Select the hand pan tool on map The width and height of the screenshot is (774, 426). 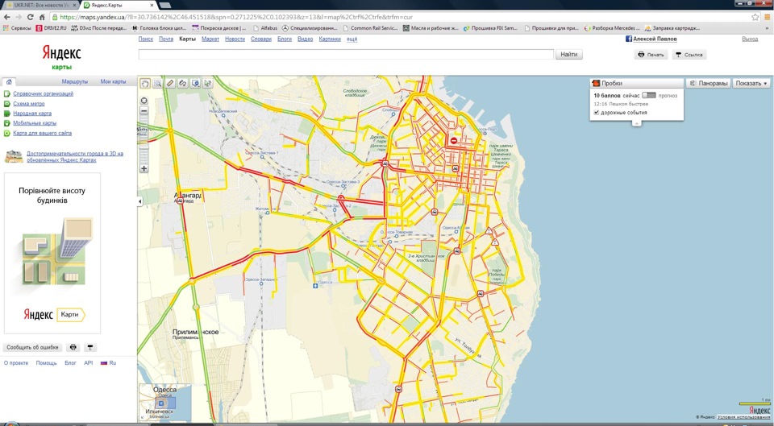tap(145, 83)
